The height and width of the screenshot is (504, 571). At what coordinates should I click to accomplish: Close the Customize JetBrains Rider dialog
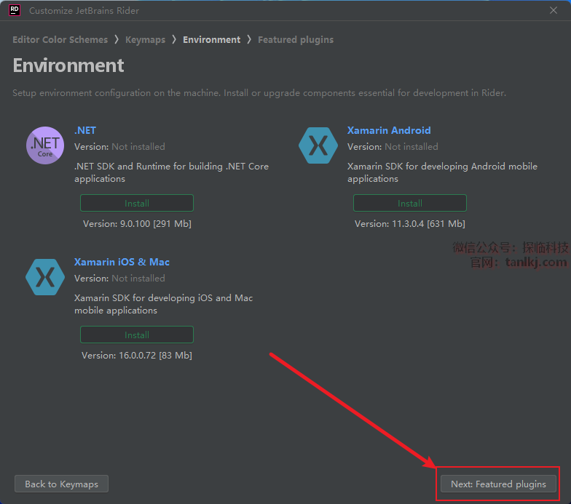(554, 10)
